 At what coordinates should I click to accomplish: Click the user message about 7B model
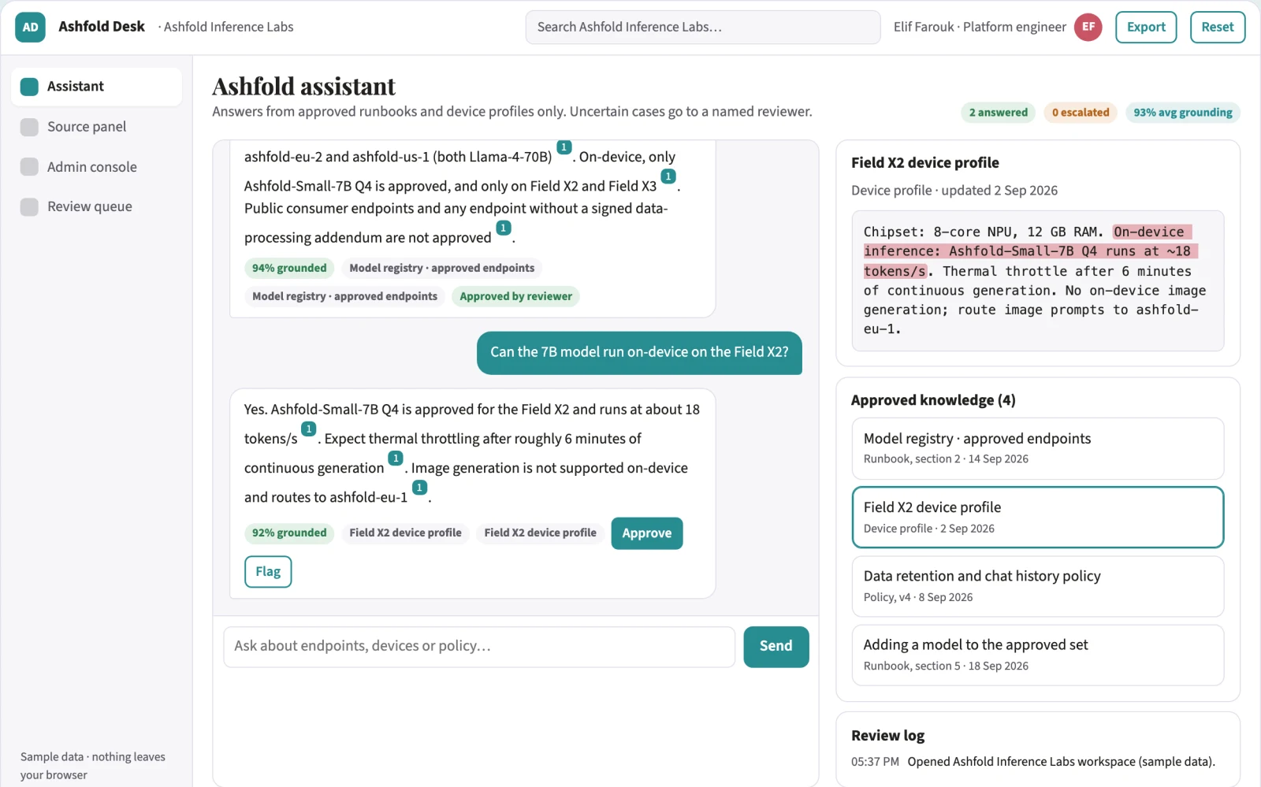click(x=639, y=353)
